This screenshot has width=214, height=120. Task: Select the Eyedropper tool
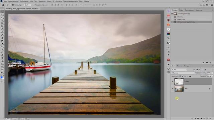pos(2,29)
